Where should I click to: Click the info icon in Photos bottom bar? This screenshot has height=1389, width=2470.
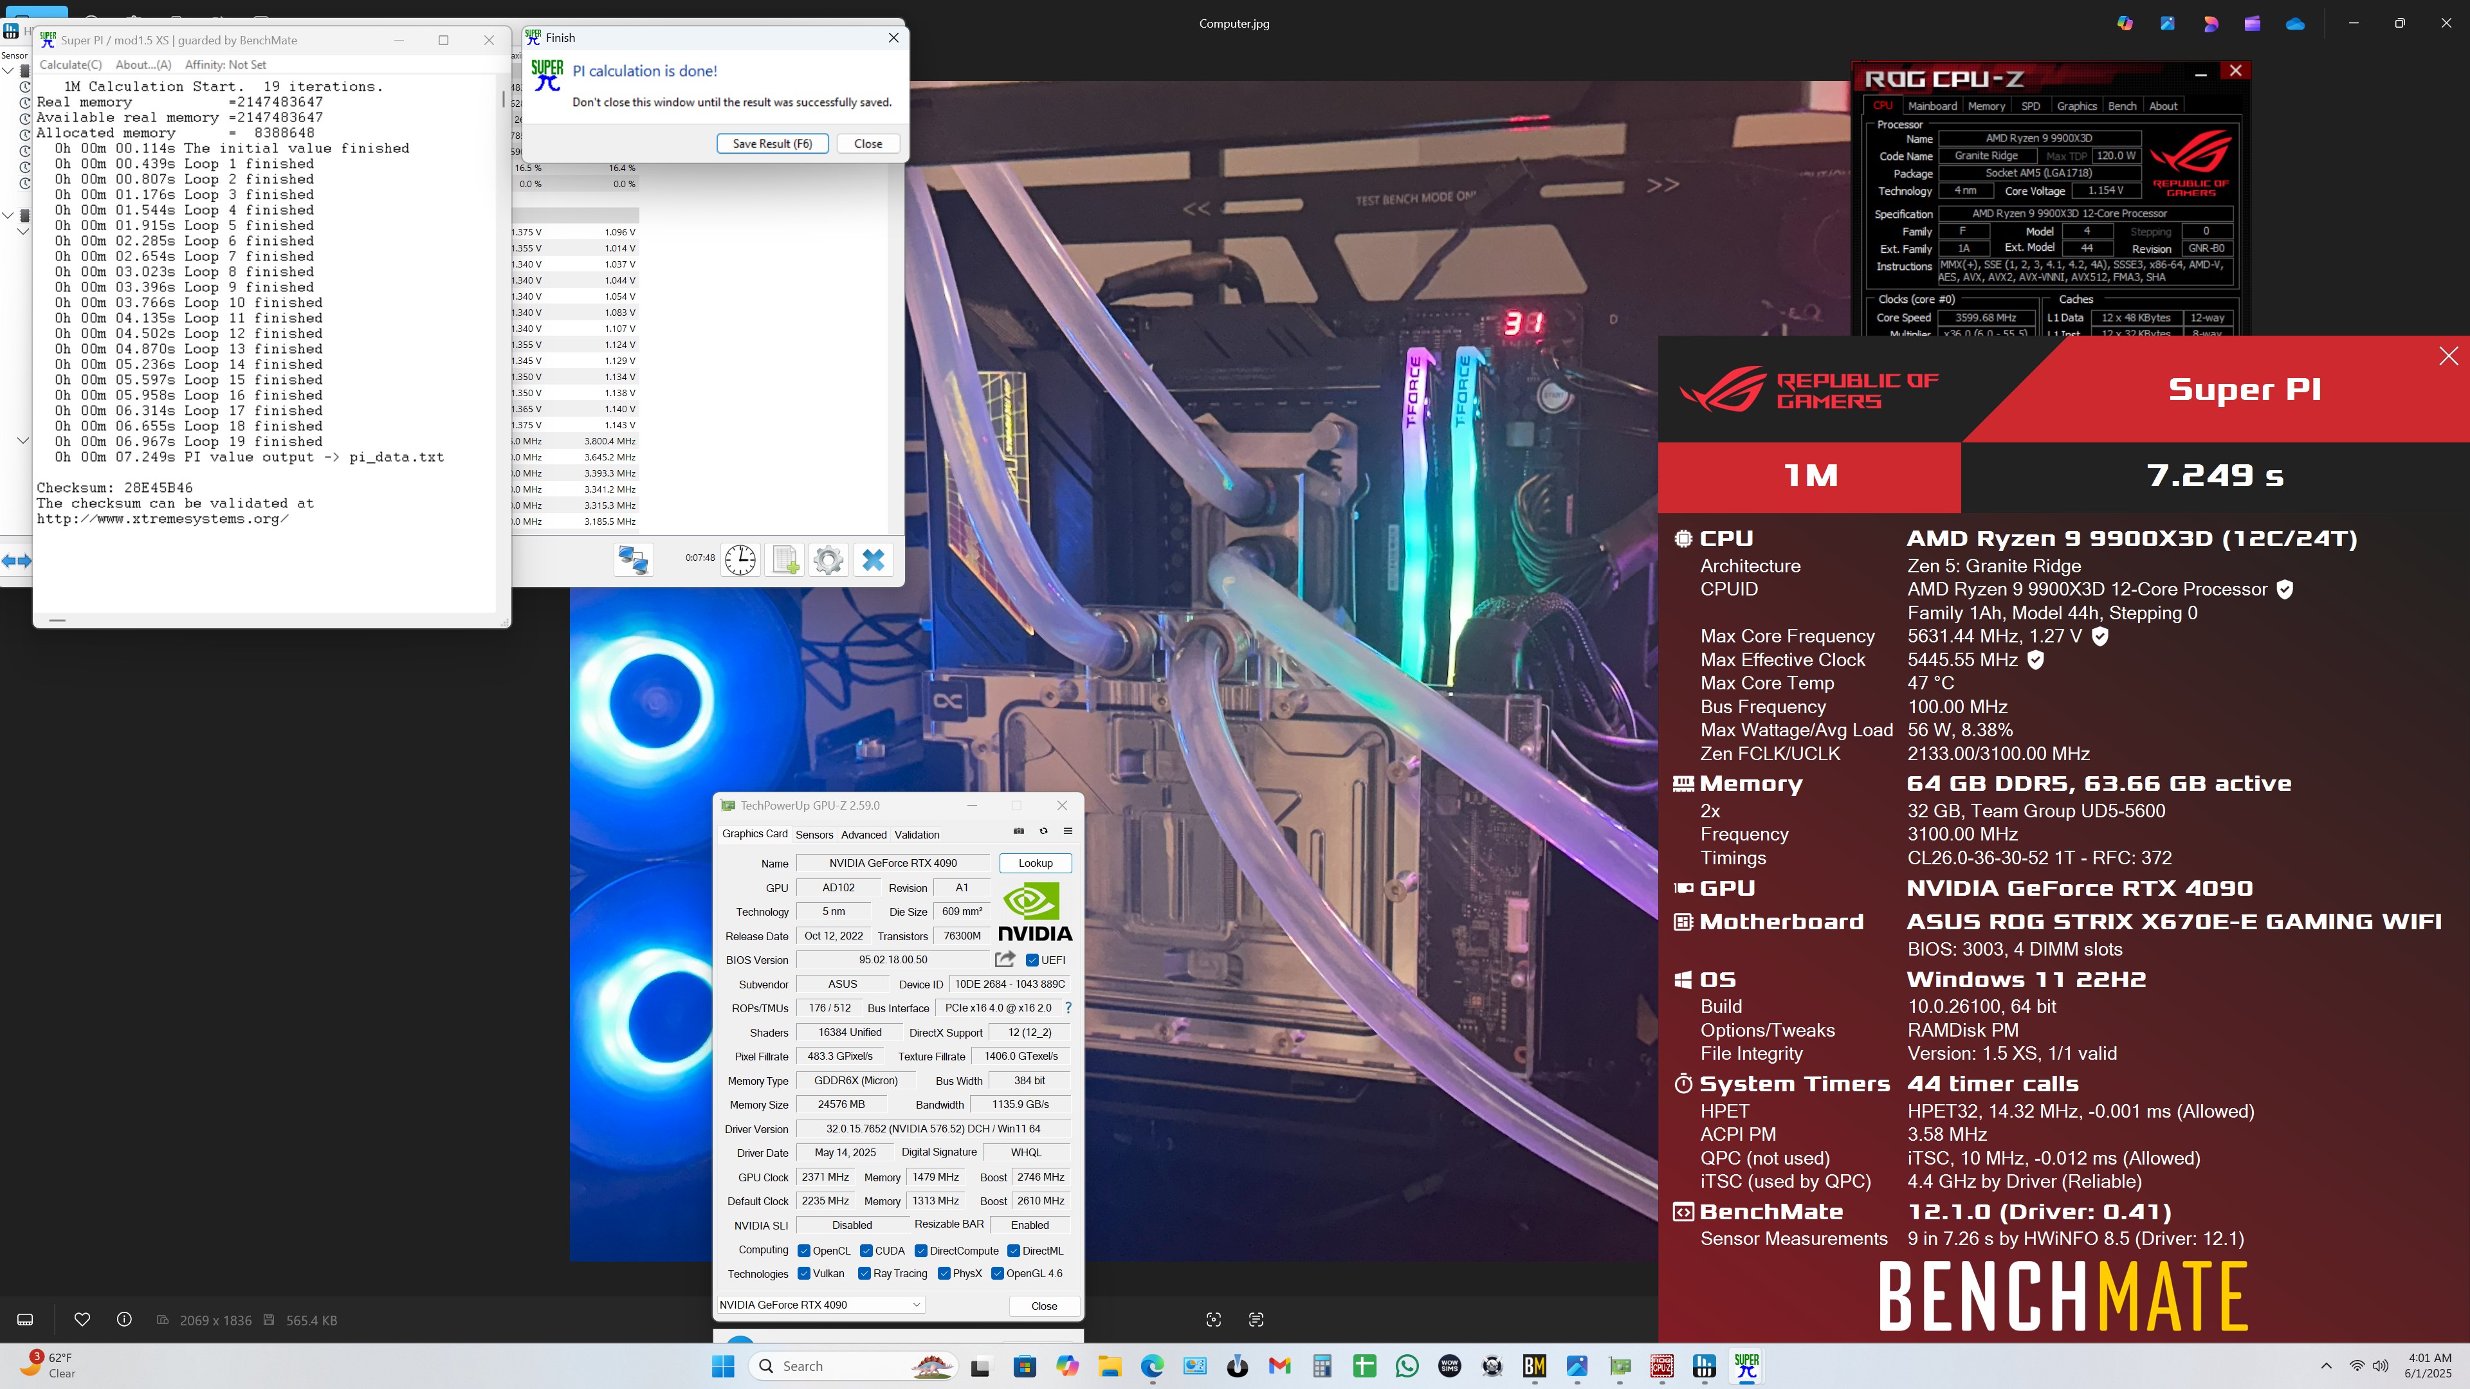(125, 1320)
